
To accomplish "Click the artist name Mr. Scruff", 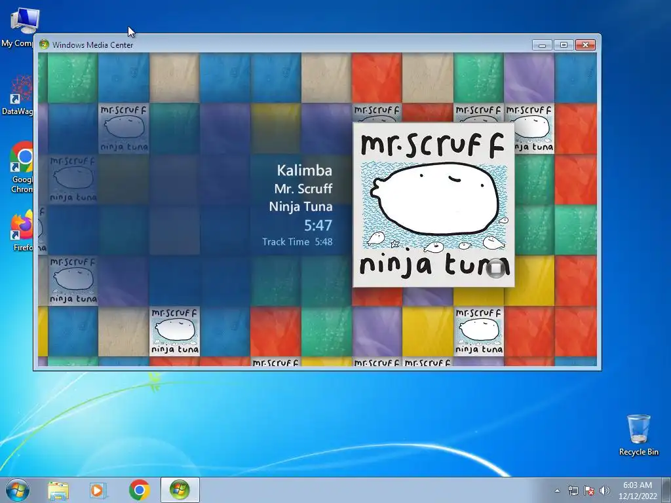I will [303, 189].
